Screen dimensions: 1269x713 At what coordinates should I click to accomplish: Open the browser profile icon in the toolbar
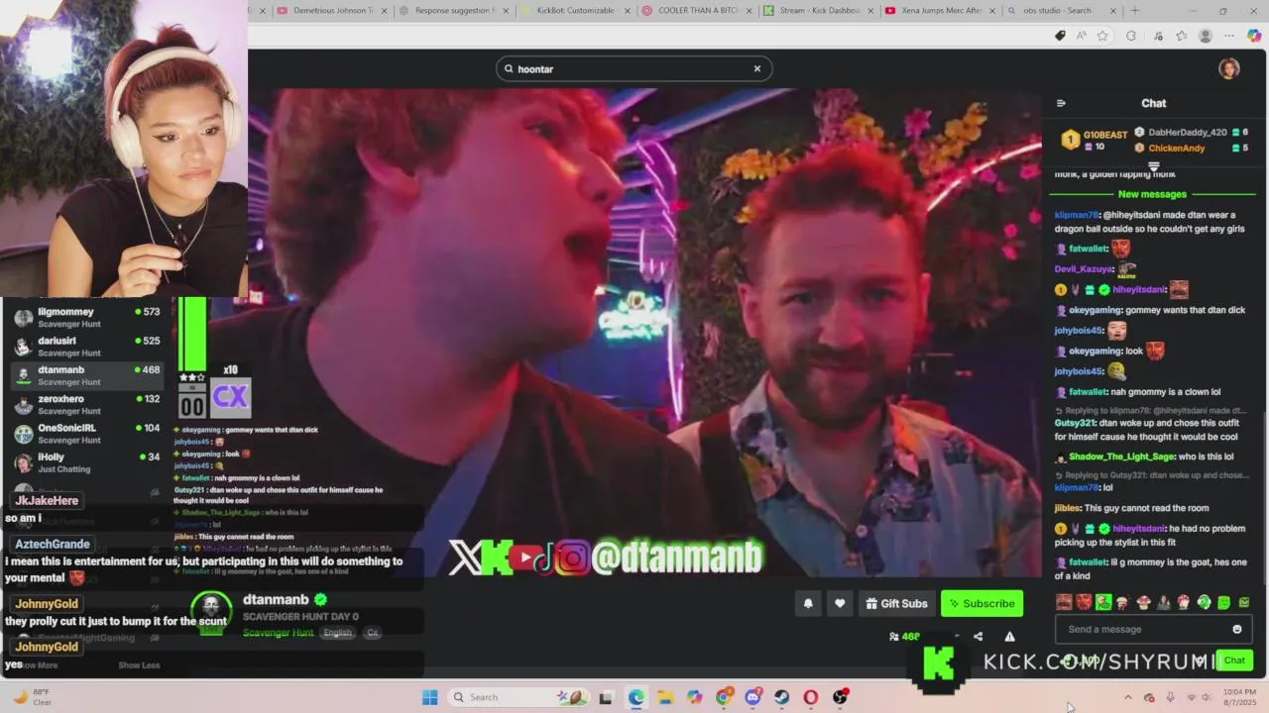1206,36
